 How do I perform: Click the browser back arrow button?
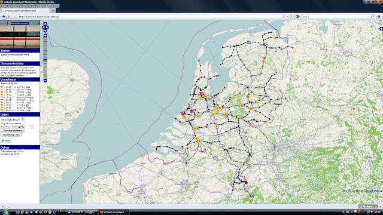[4, 17]
